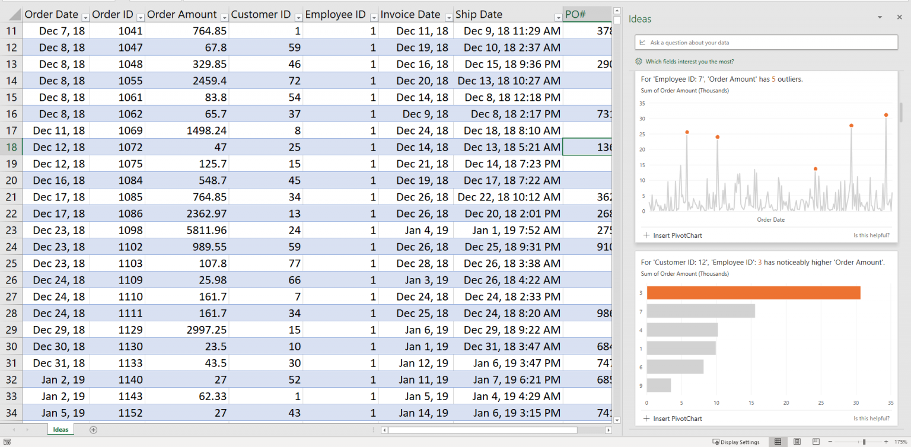This screenshot has width=911, height=447.
Task: Select the Ideas sheet tab
Action: [60, 429]
